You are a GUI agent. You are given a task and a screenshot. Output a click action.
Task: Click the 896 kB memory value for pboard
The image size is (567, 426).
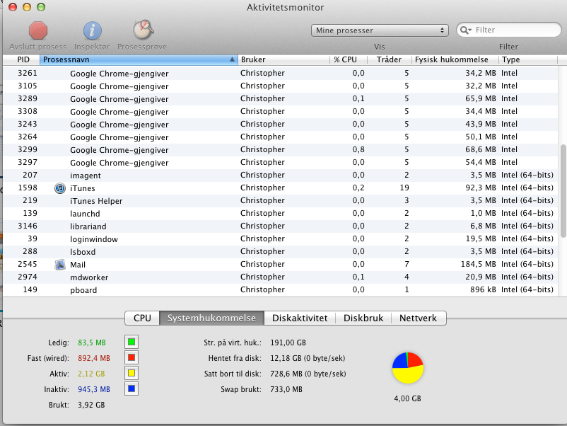(483, 289)
